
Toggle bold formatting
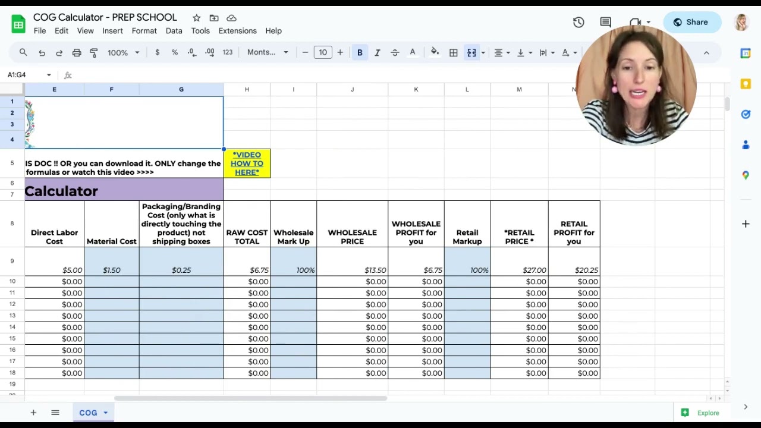pyautogui.click(x=360, y=52)
